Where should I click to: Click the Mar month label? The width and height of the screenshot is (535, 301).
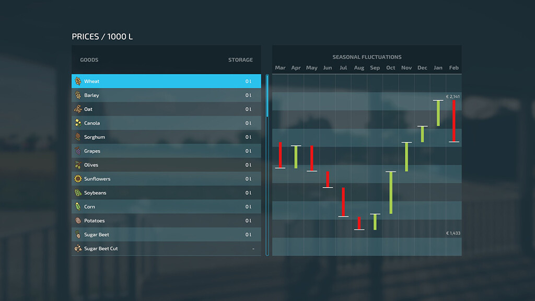pyautogui.click(x=280, y=68)
